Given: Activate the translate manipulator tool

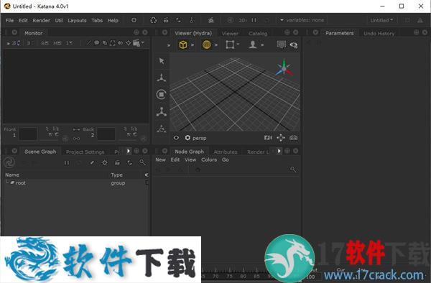Looking at the screenshot, I should [162, 78].
